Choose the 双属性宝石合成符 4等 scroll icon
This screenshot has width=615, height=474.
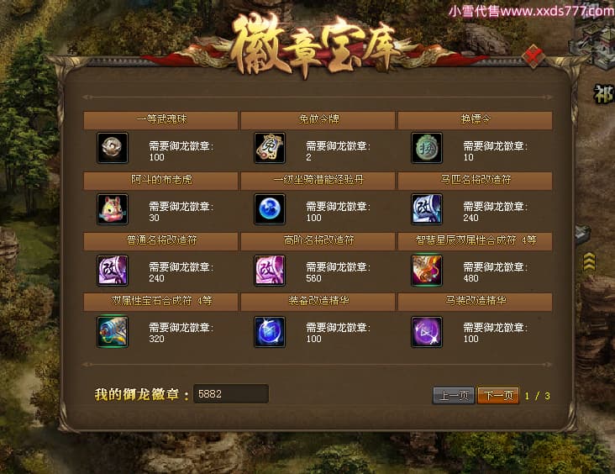coord(113,332)
